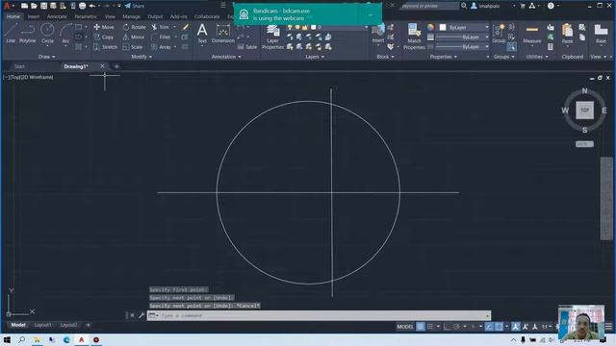Screen dimensions: 616x346
Task: Insert a Table
Action: coord(247,47)
